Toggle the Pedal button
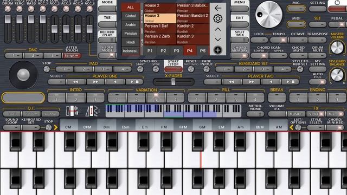The height and width of the screenshot is (195, 347). pyautogui.click(x=337, y=24)
